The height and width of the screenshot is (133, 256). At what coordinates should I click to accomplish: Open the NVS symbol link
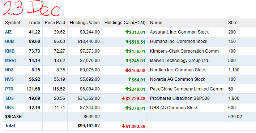pyautogui.click(x=9, y=79)
